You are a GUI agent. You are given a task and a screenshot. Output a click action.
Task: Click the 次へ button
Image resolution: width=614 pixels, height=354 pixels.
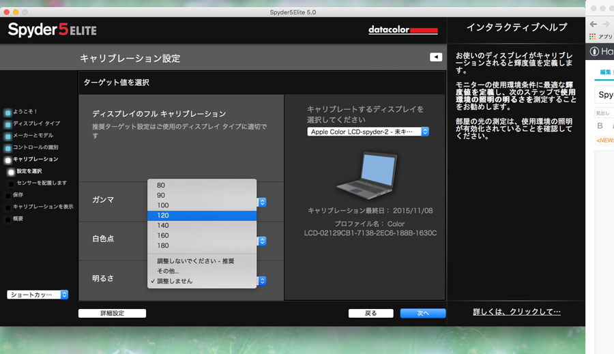[x=423, y=313]
